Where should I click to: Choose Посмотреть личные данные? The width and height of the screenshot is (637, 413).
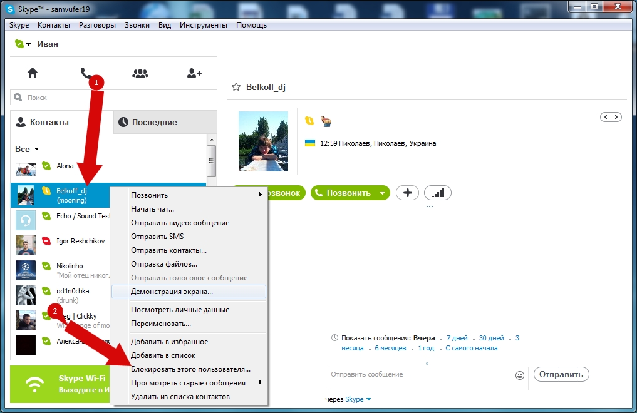click(x=189, y=310)
